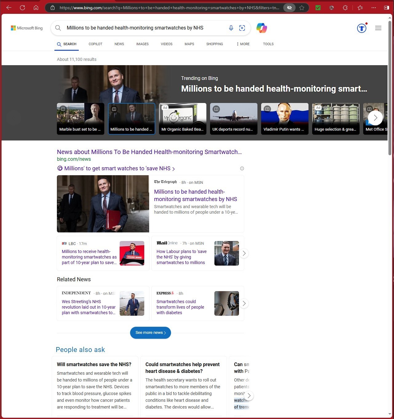Open tracking prevention crossed-eye icon

pyautogui.click(x=289, y=8)
